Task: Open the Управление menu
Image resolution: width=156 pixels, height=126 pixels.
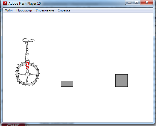Action: [x=45, y=10]
